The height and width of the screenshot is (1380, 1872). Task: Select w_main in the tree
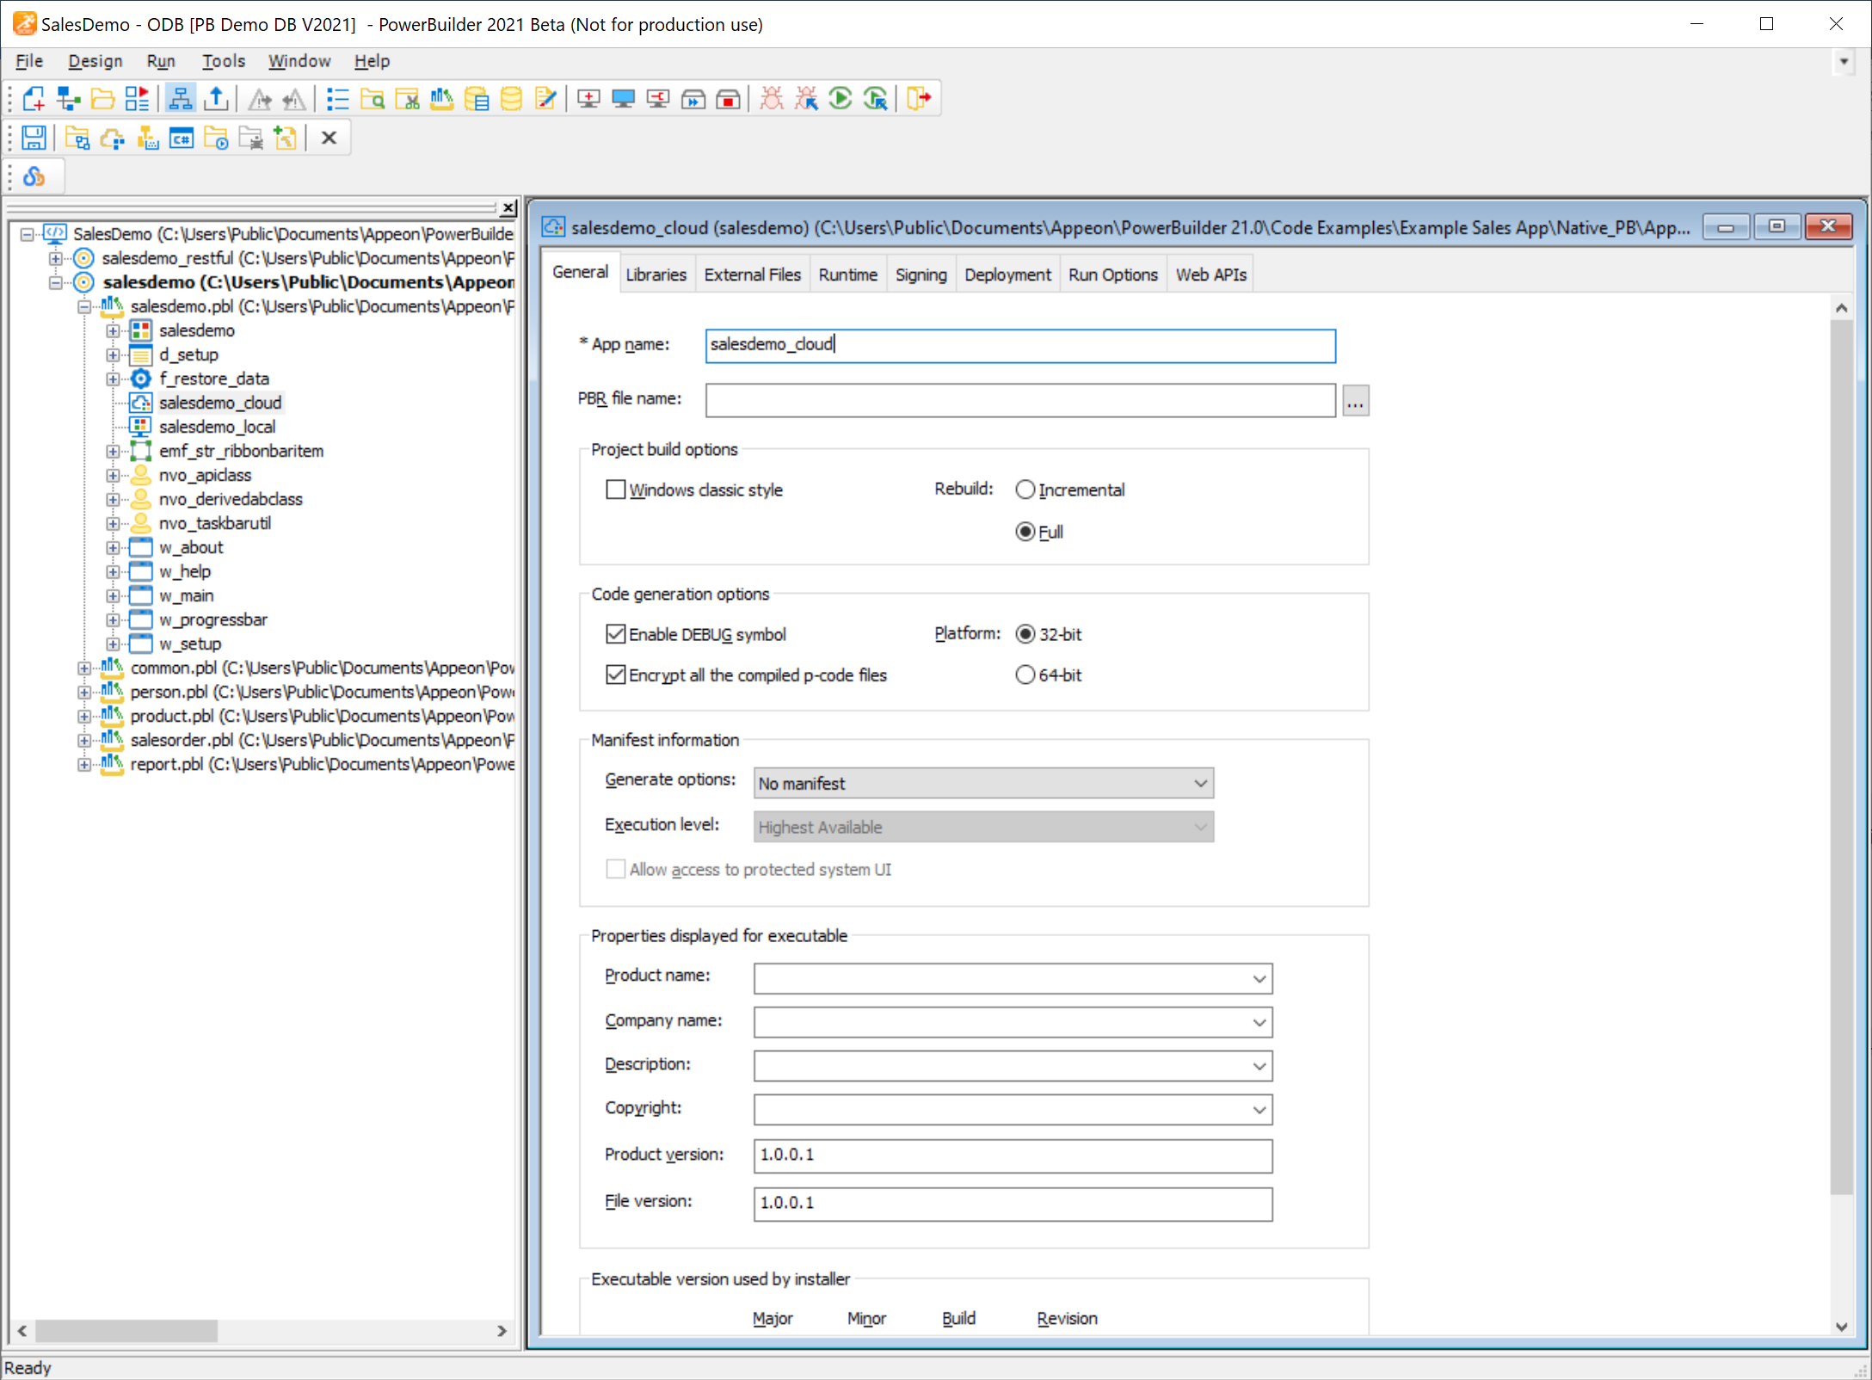coord(186,595)
